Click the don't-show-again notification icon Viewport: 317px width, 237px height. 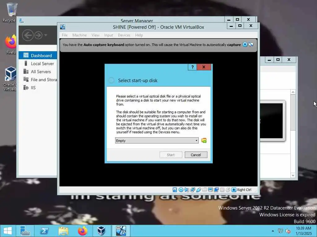coord(251,44)
